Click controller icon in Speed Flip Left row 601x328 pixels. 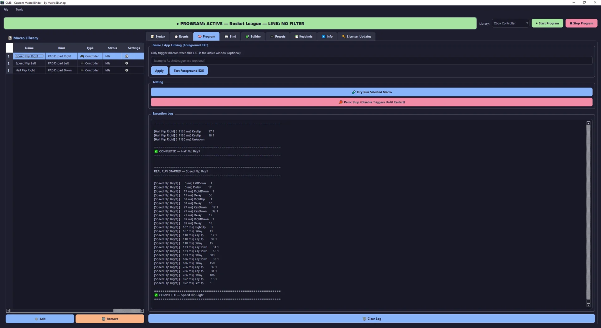82,63
